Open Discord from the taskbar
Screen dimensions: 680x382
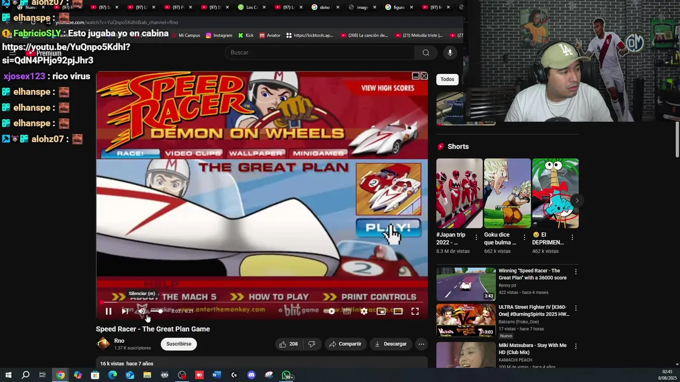pyautogui.click(x=251, y=375)
